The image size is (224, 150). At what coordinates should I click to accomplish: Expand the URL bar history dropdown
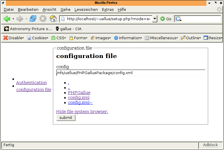[155, 19]
